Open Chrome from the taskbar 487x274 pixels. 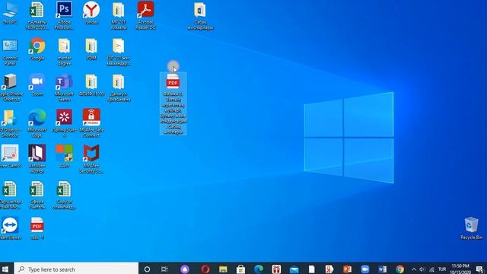(x=400, y=269)
